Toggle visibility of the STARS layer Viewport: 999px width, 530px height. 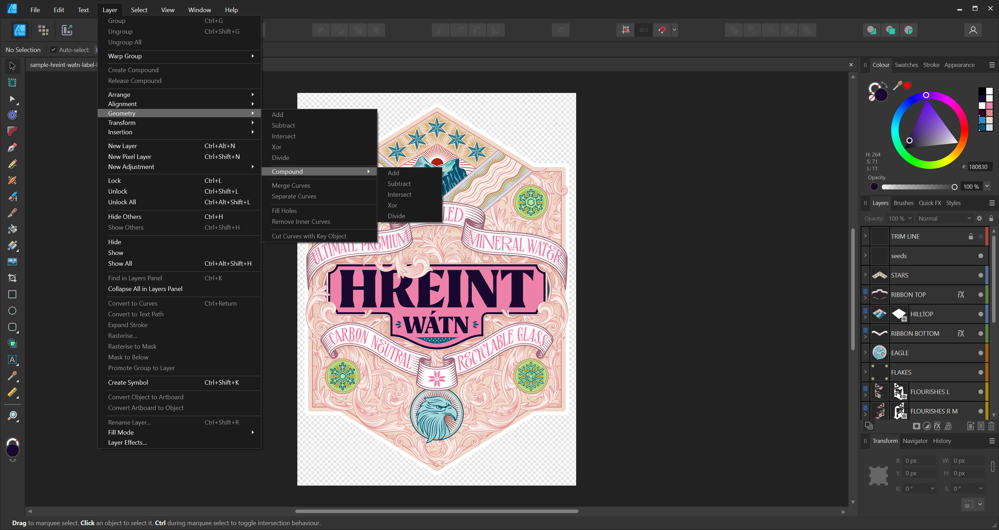(980, 275)
